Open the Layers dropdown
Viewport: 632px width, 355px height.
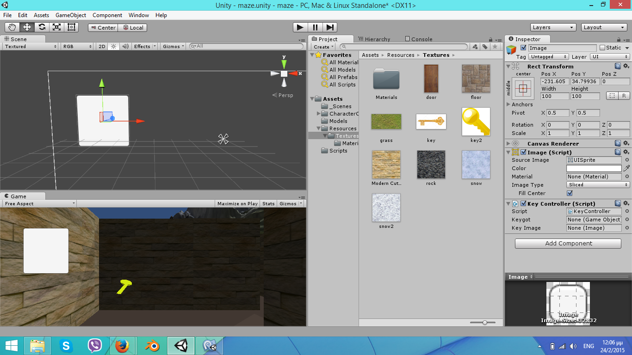pyautogui.click(x=553, y=27)
